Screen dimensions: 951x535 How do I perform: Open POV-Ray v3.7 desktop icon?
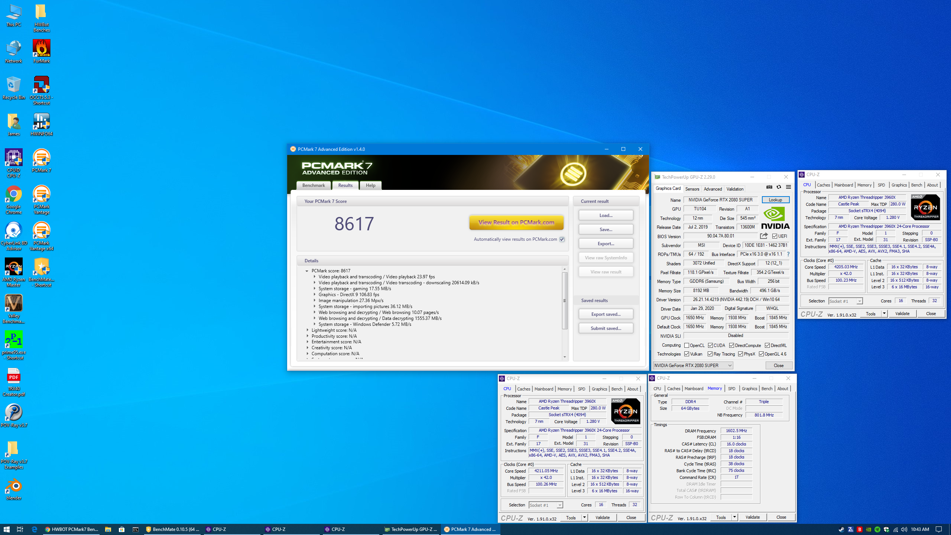tap(13, 416)
